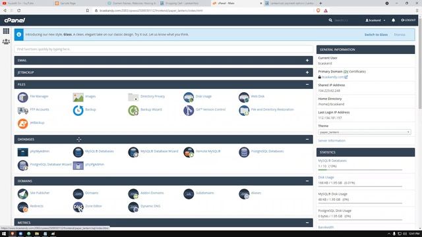The width and height of the screenshot is (422, 237).
Task: Click Switch to Glass link
Action: tap(376, 35)
